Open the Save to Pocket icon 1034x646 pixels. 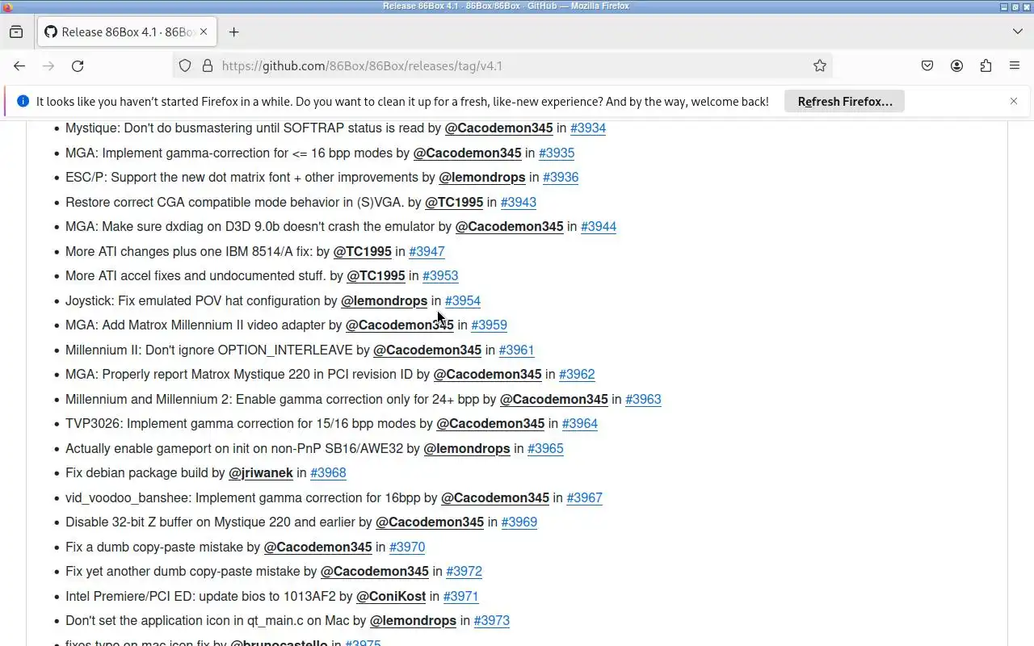(x=927, y=66)
